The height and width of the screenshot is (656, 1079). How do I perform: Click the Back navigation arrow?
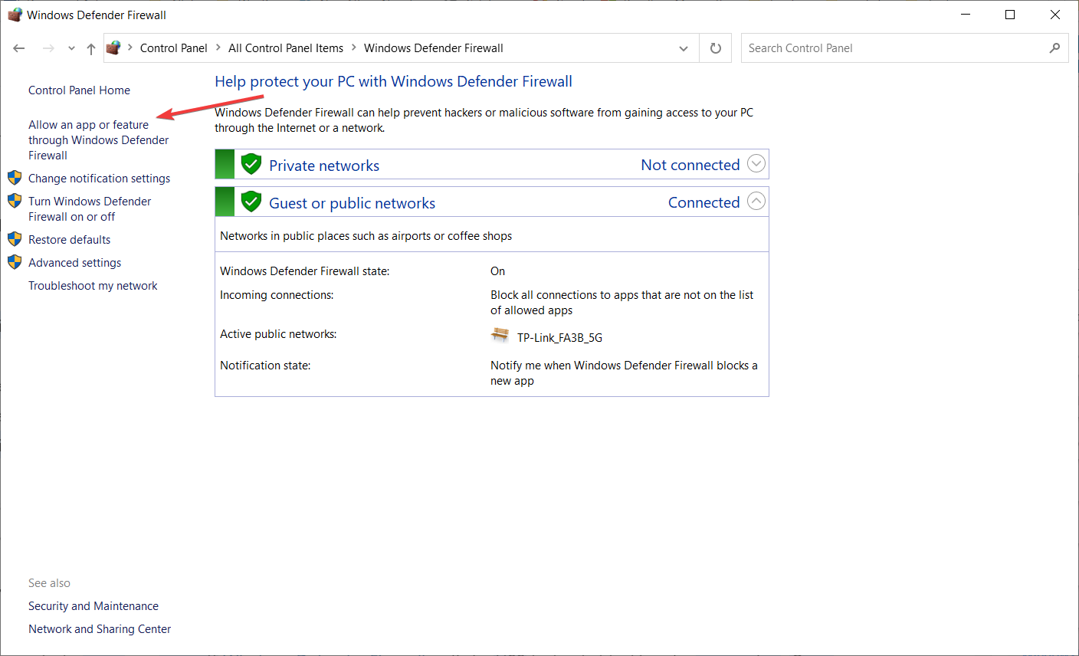click(19, 48)
